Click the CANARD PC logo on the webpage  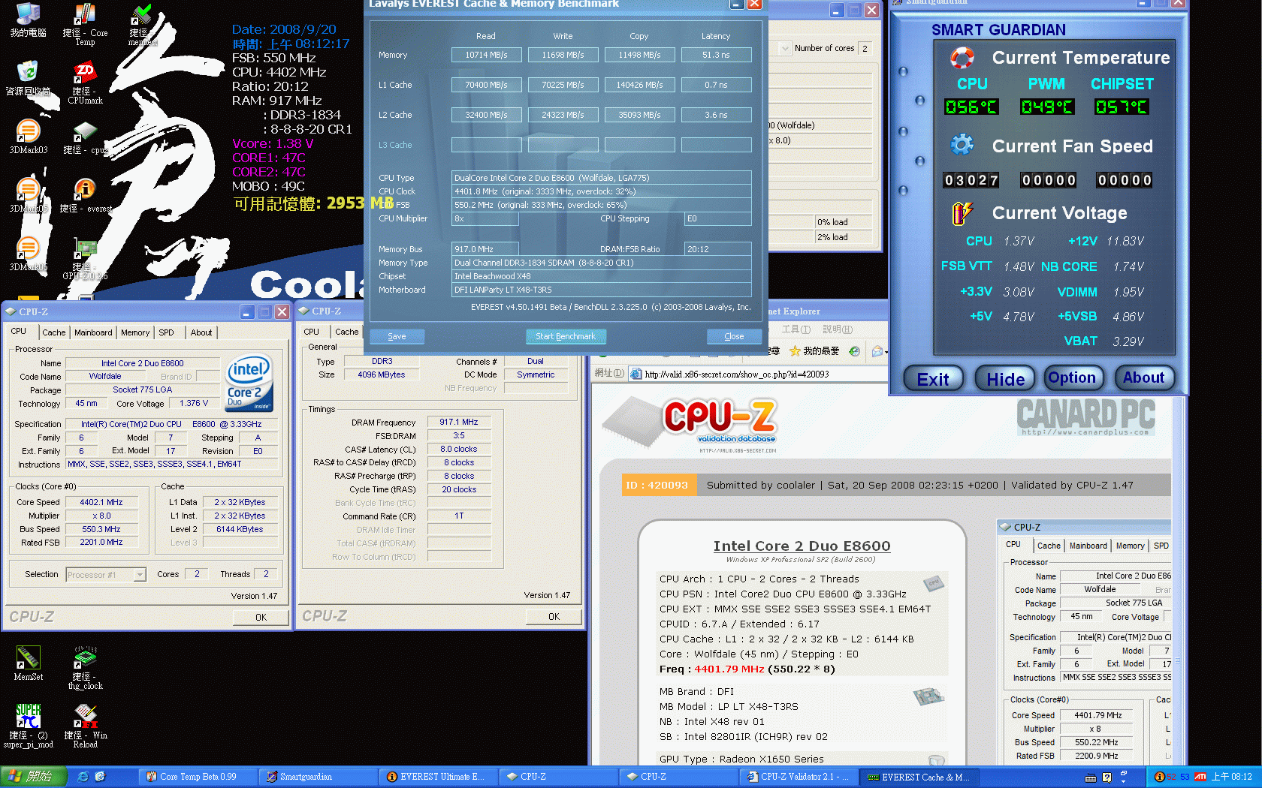[x=1086, y=417]
